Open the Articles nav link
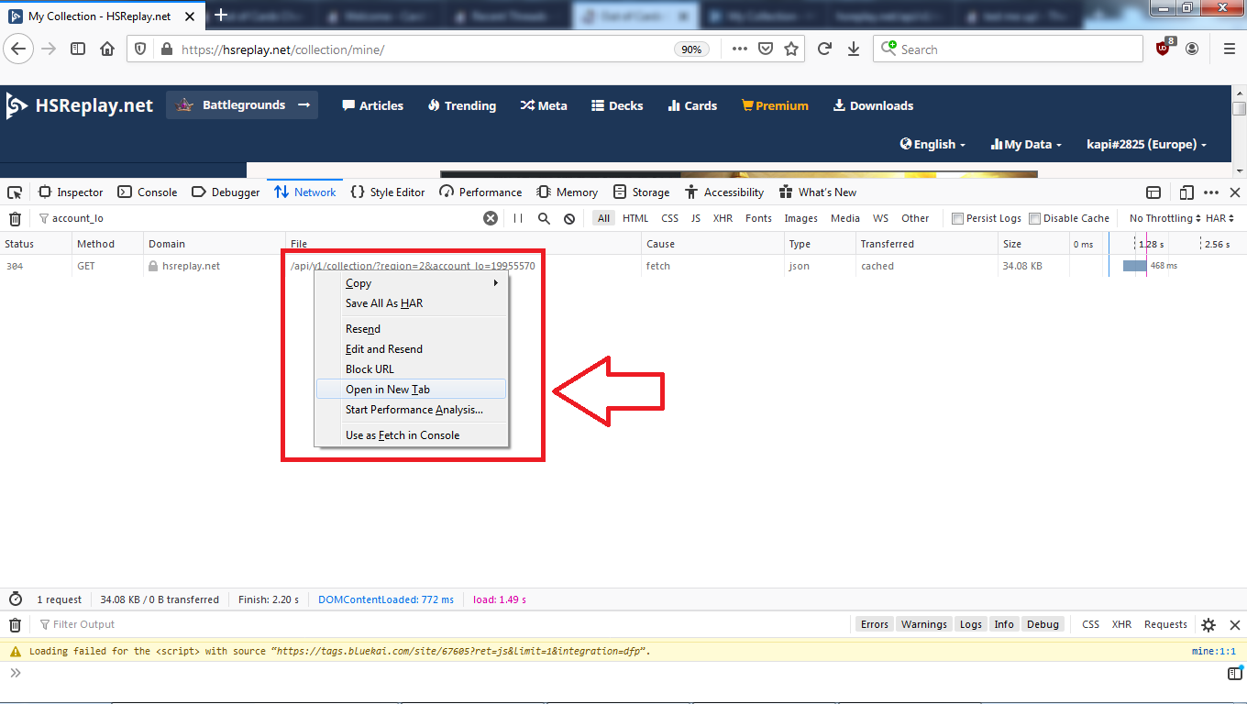1247x704 pixels. pos(372,105)
